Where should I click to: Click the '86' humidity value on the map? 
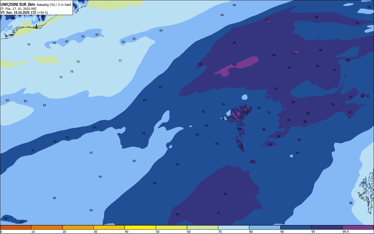pos(234,5)
